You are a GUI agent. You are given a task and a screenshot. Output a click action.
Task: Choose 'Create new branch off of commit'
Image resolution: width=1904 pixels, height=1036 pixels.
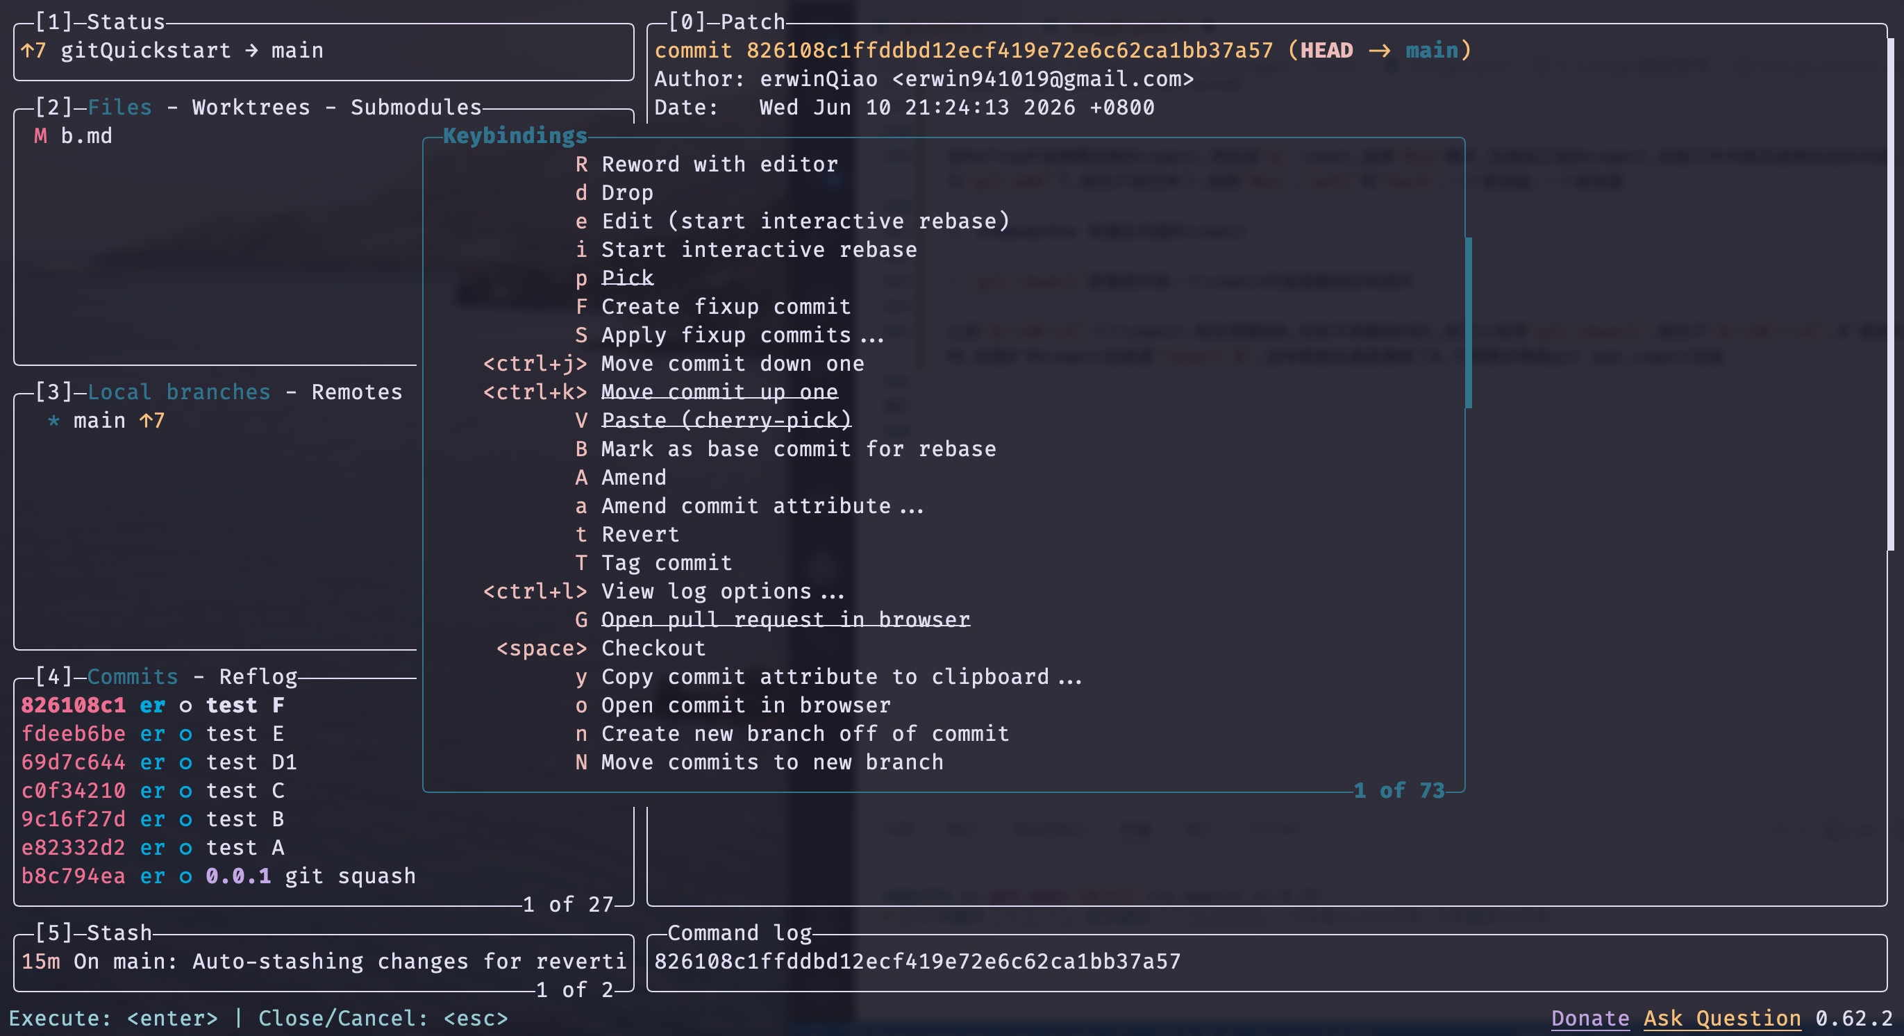792,734
